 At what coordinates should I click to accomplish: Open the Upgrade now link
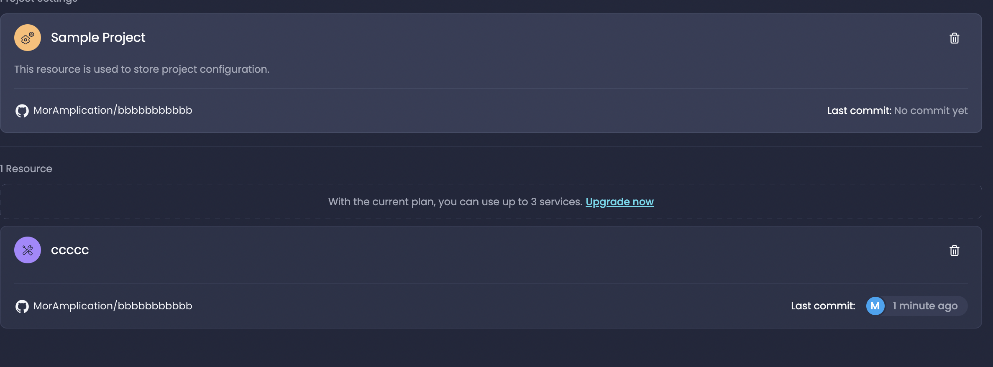click(619, 201)
